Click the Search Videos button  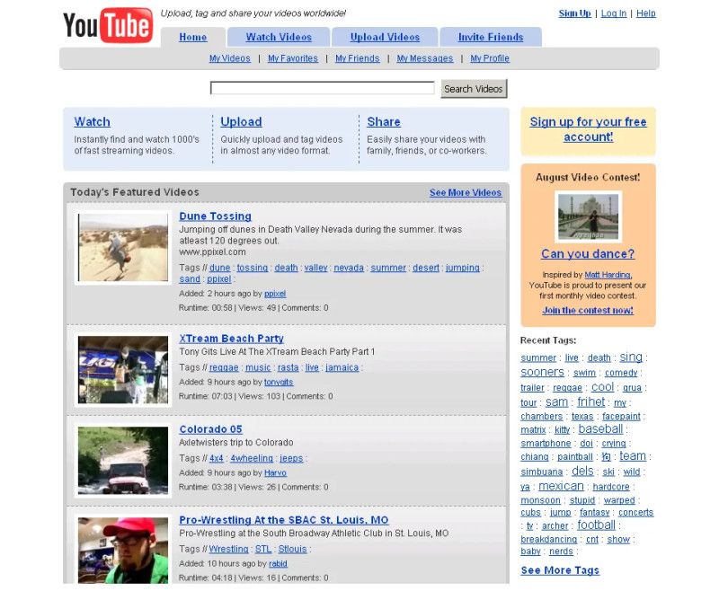pos(474,89)
